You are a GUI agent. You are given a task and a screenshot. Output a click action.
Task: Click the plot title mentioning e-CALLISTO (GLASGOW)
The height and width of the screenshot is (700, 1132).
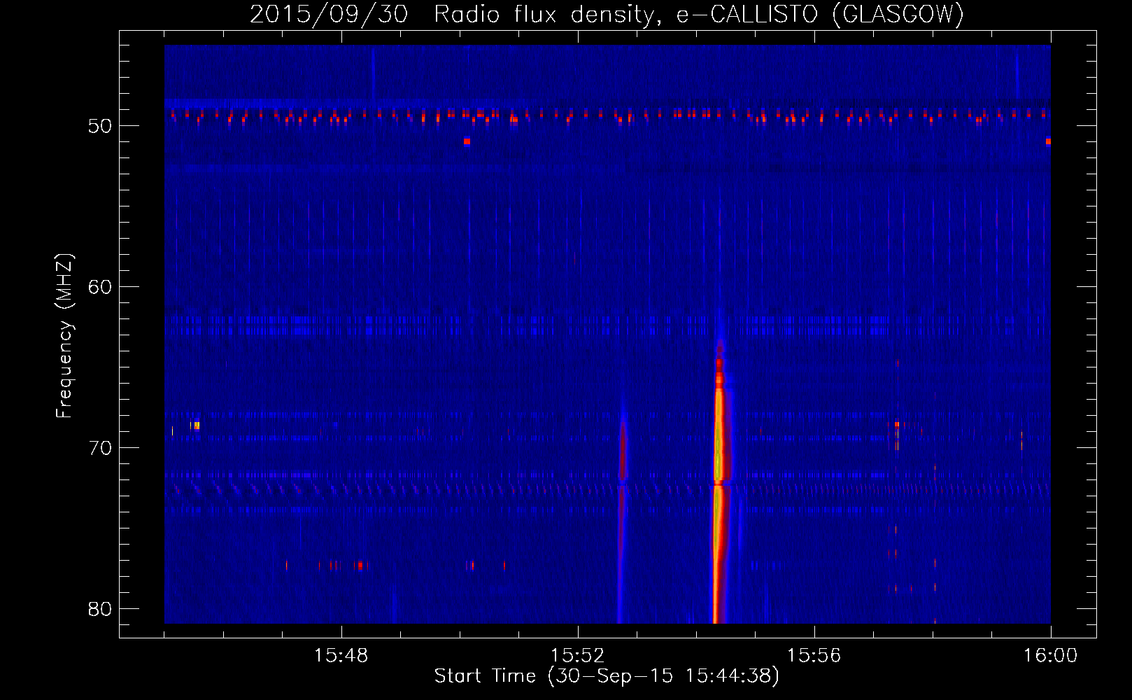pos(607,14)
